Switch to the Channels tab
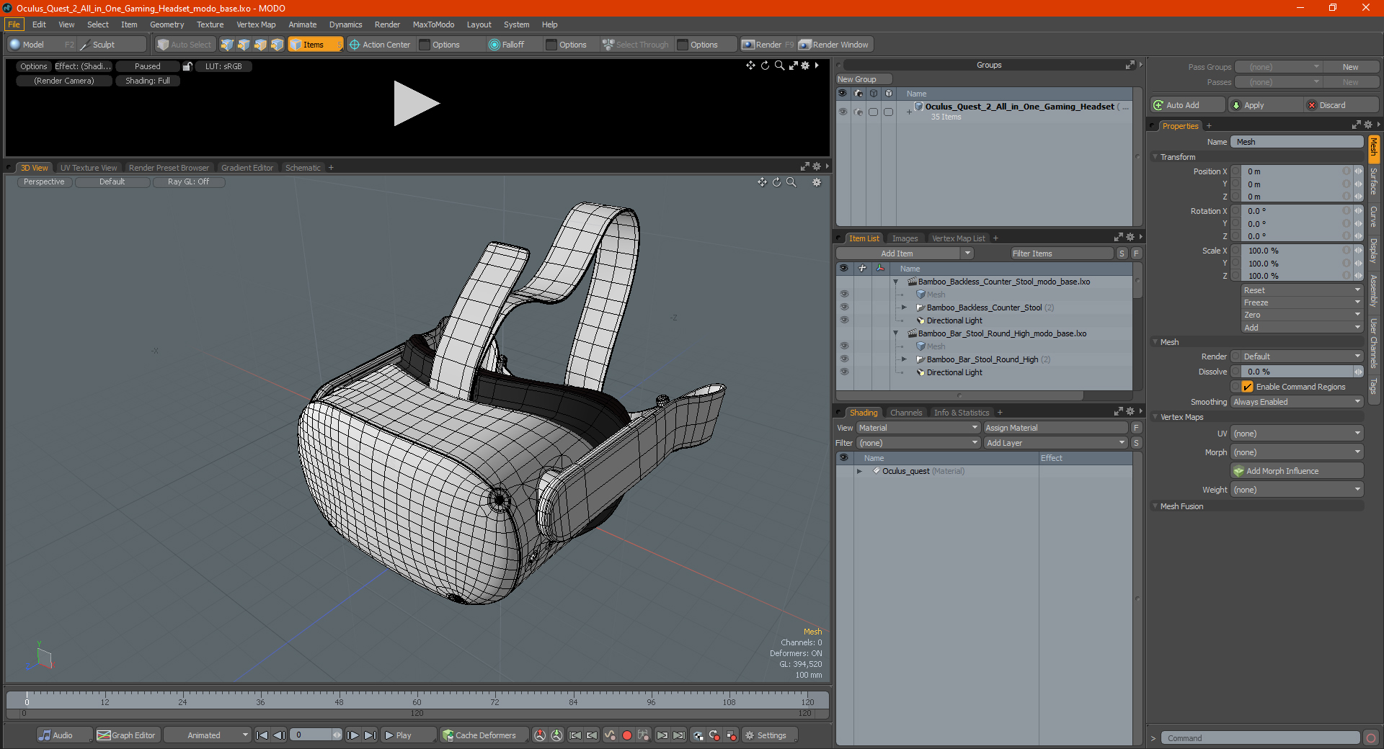 click(906, 413)
